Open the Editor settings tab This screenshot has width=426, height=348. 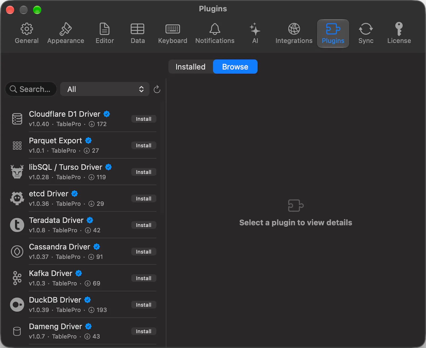(x=105, y=34)
